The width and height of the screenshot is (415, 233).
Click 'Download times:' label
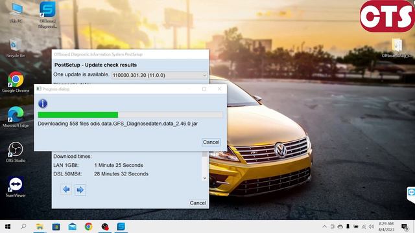click(73, 157)
